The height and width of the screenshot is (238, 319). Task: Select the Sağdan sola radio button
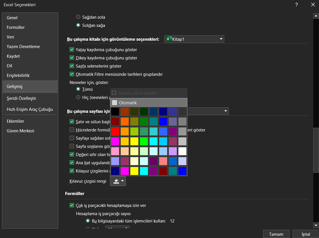click(78, 17)
